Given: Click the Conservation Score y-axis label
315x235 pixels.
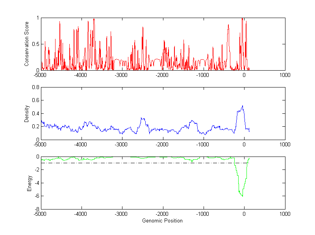Looking at the screenshot, I should 27,44.
